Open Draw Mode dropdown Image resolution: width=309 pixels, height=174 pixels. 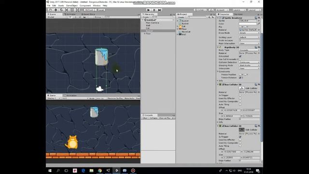pyautogui.click(x=249, y=33)
